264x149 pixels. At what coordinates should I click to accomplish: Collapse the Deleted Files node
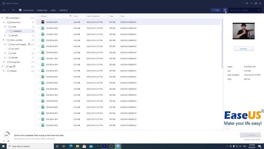4,22
